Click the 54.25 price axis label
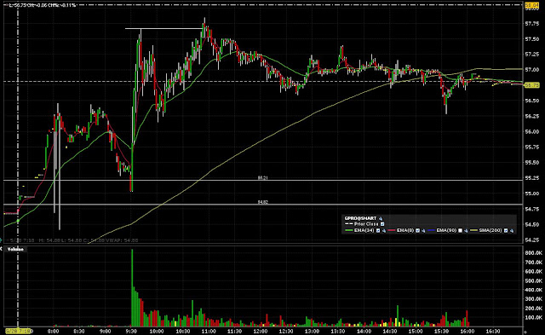This screenshot has height=335, width=545. (x=532, y=240)
